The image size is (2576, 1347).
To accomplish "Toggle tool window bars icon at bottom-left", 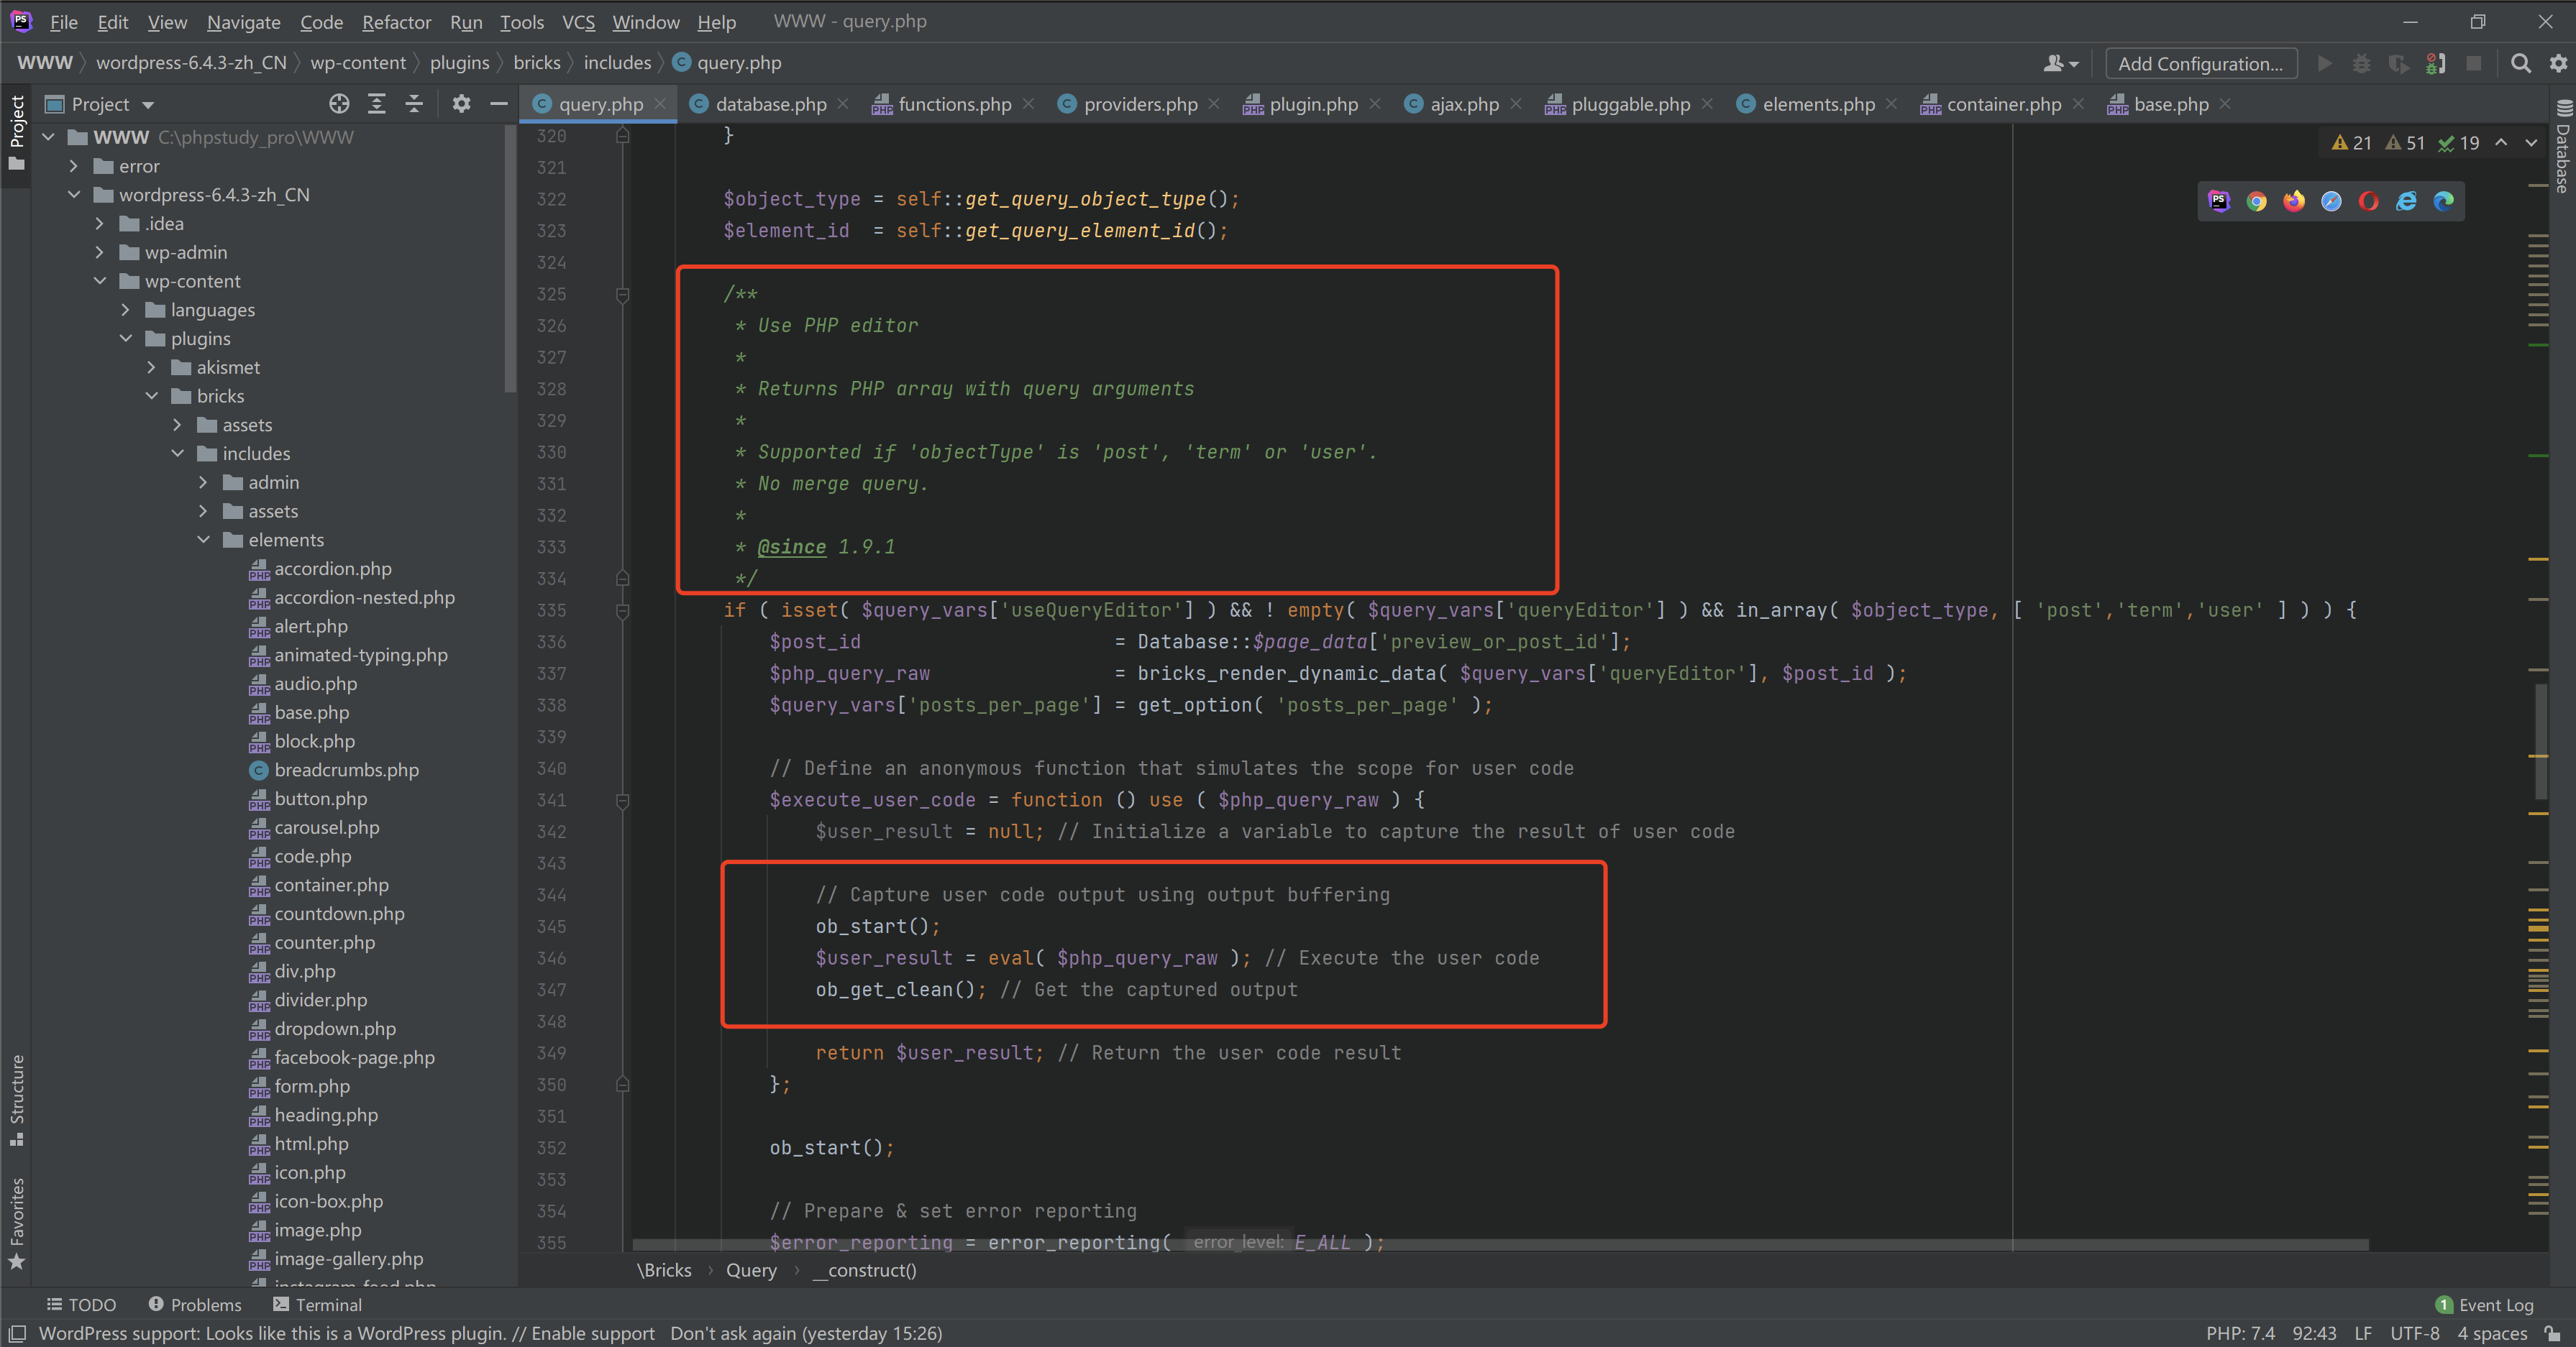I will point(17,1333).
